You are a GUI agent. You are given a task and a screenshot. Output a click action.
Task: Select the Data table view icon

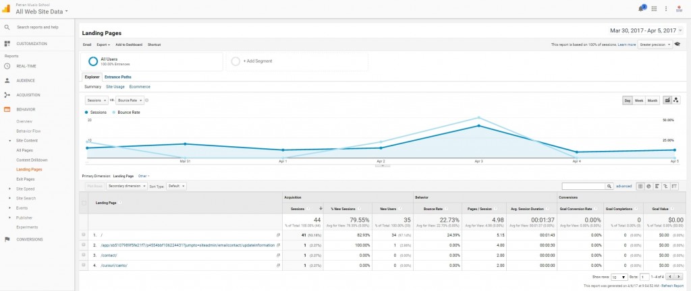pyautogui.click(x=640, y=187)
